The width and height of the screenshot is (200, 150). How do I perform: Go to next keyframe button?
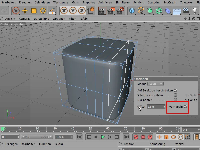117,137
